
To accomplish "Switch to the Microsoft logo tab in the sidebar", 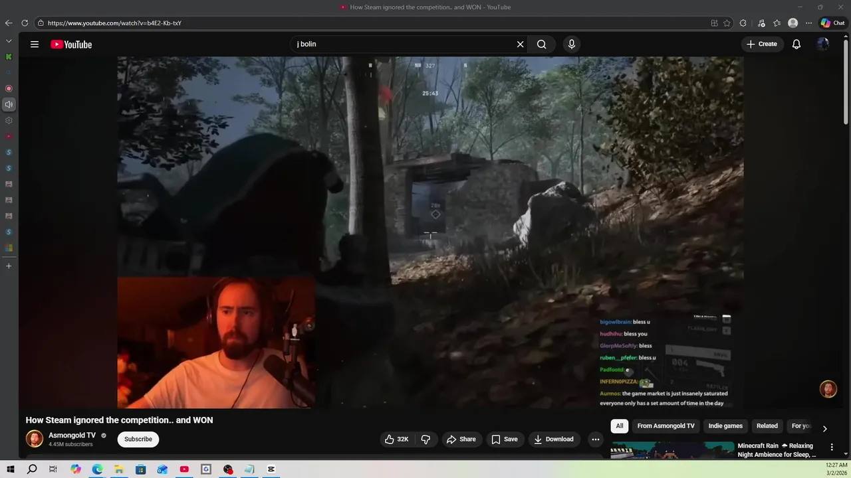I will coord(9,248).
